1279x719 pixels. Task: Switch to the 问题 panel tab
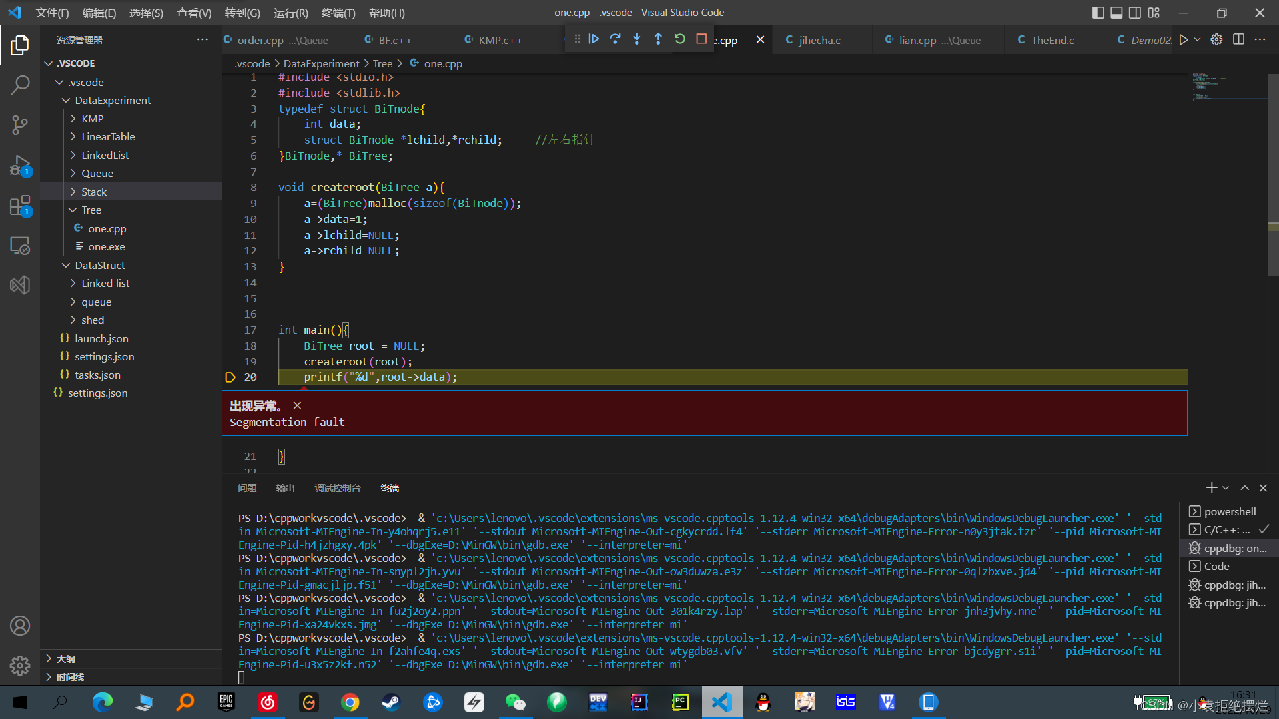(x=248, y=487)
